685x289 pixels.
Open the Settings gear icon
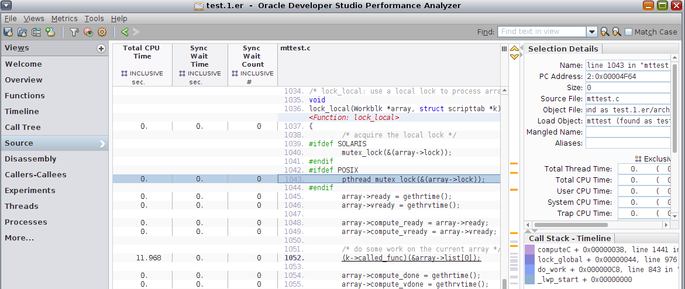click(x=102, y=32)
